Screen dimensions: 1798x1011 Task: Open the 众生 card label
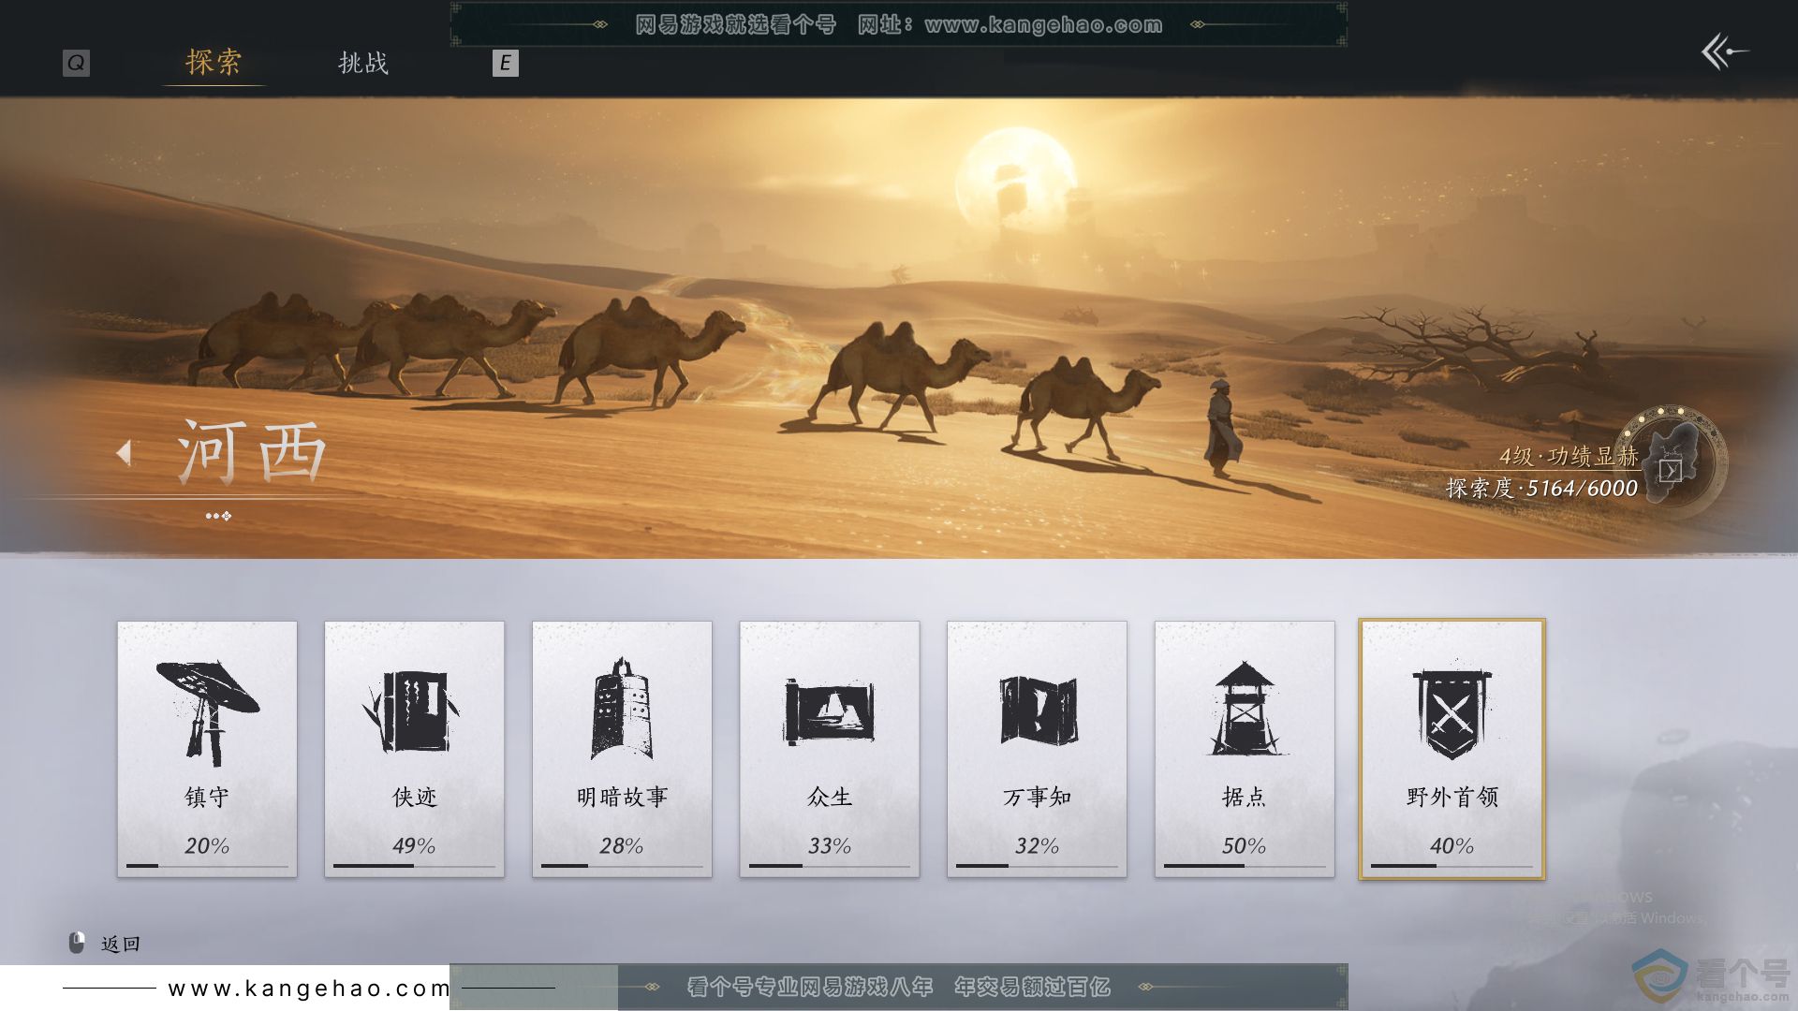[830, 797]
